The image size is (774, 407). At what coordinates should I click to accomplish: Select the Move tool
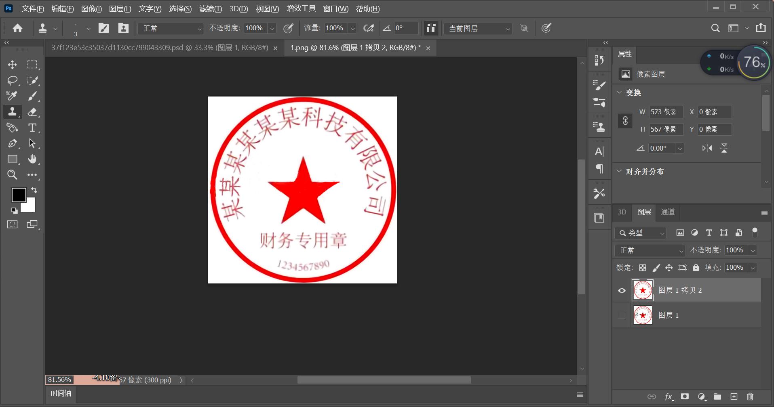point(12,64)
